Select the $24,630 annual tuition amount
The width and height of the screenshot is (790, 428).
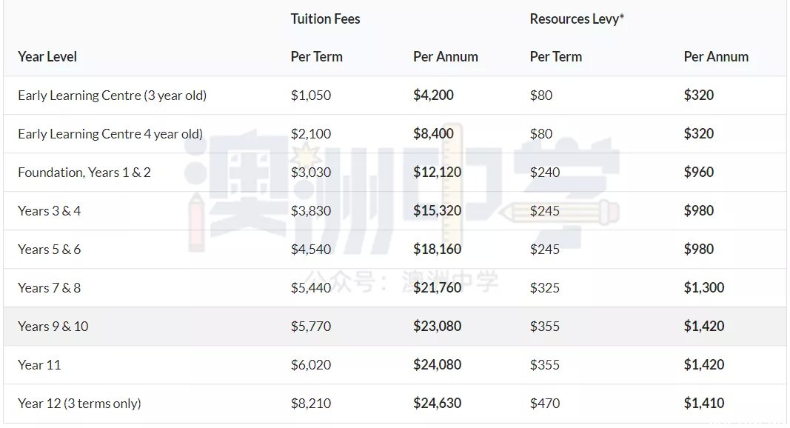(x=438, y=404)
